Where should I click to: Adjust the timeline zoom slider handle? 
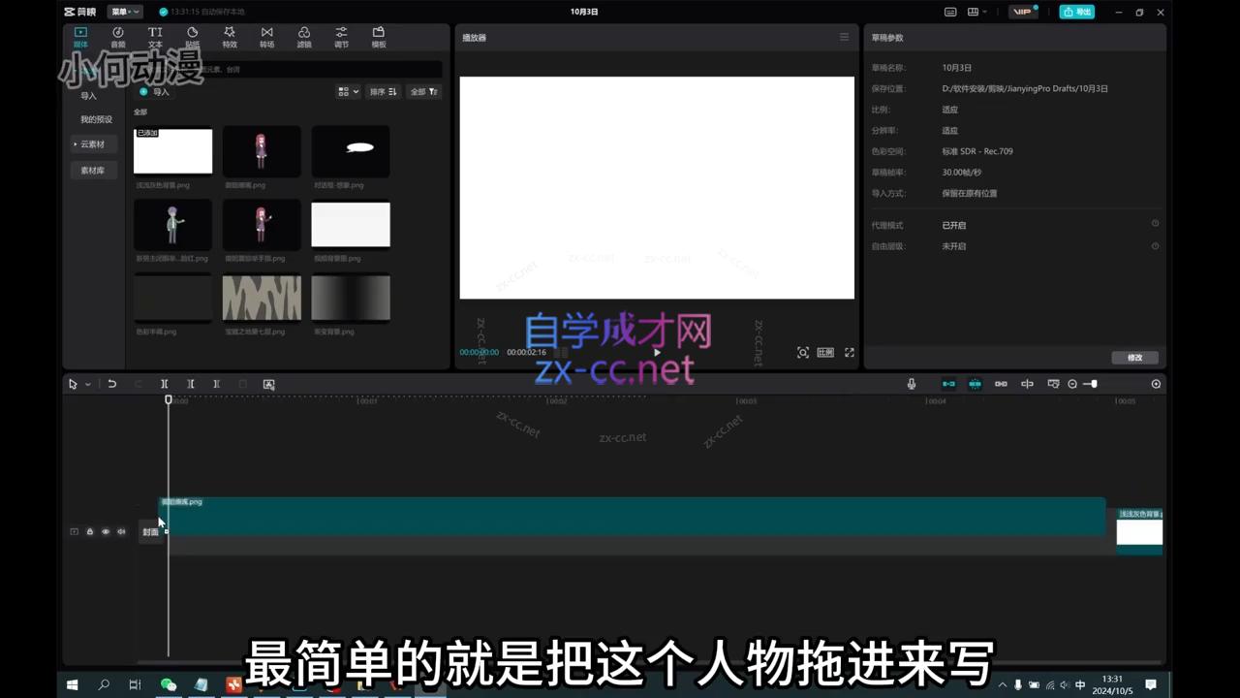1094,384
